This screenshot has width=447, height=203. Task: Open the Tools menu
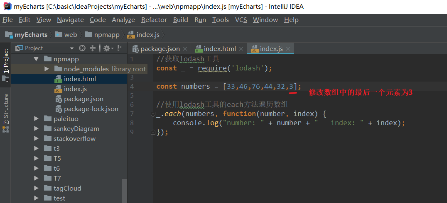point(220,20)
